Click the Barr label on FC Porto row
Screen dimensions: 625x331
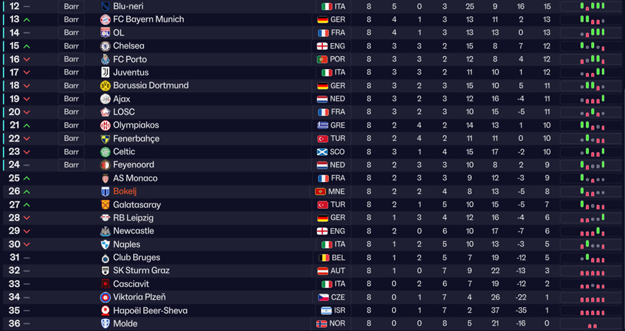tap(71, 59)
